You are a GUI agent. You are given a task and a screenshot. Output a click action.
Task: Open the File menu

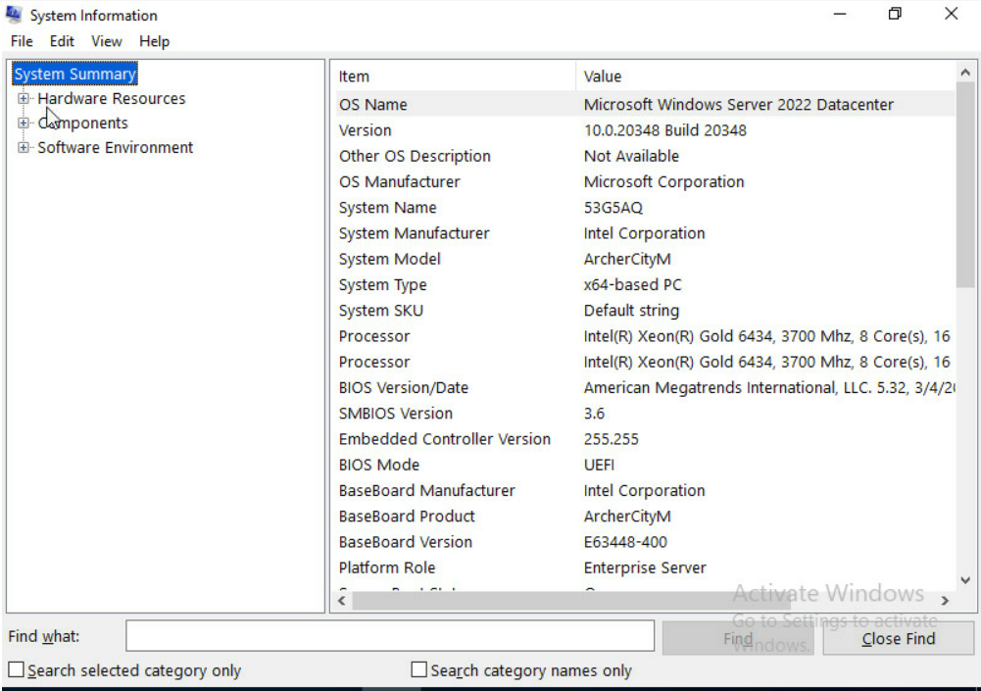(x=22, y=41)
